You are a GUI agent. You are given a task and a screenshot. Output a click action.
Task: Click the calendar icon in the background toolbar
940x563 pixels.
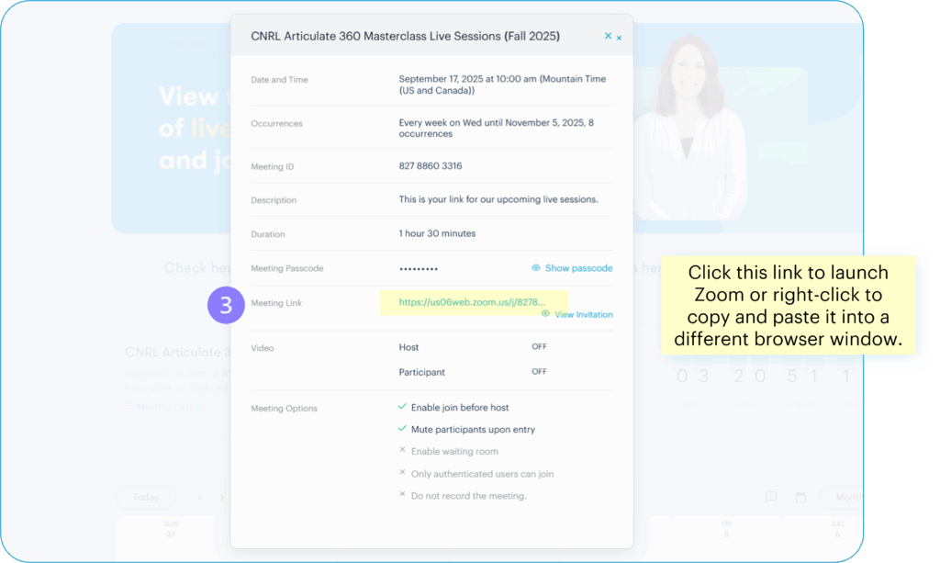800,497
